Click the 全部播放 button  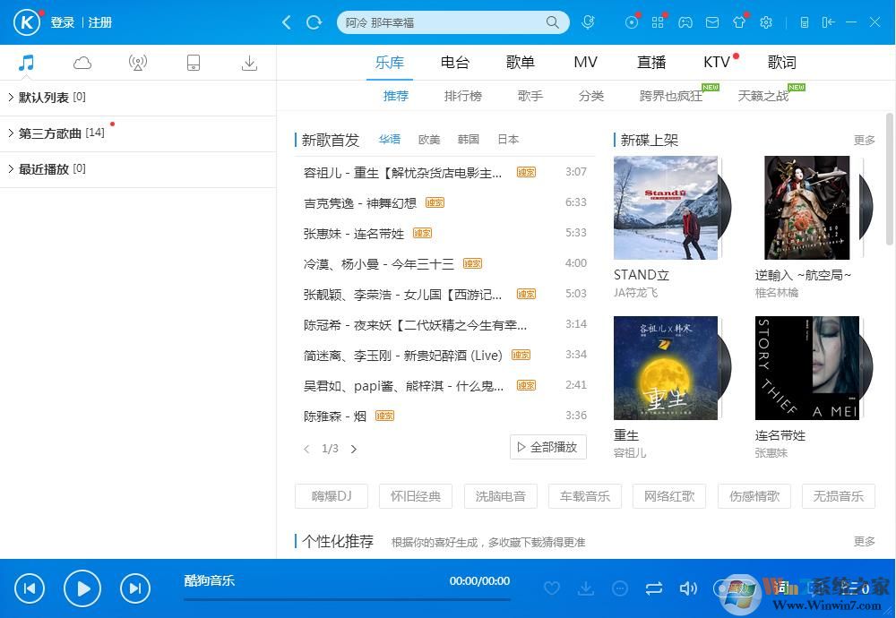point(548,447)
